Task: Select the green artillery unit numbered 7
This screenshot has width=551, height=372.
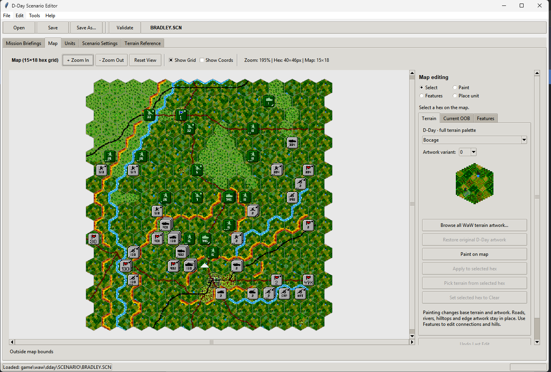Action: (197, 197)
